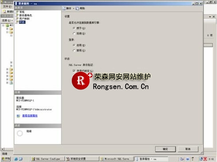The image size is (217, 162).
Task: Click the red security tray icon
Action: pyautogui.click(x=205, y=159)
